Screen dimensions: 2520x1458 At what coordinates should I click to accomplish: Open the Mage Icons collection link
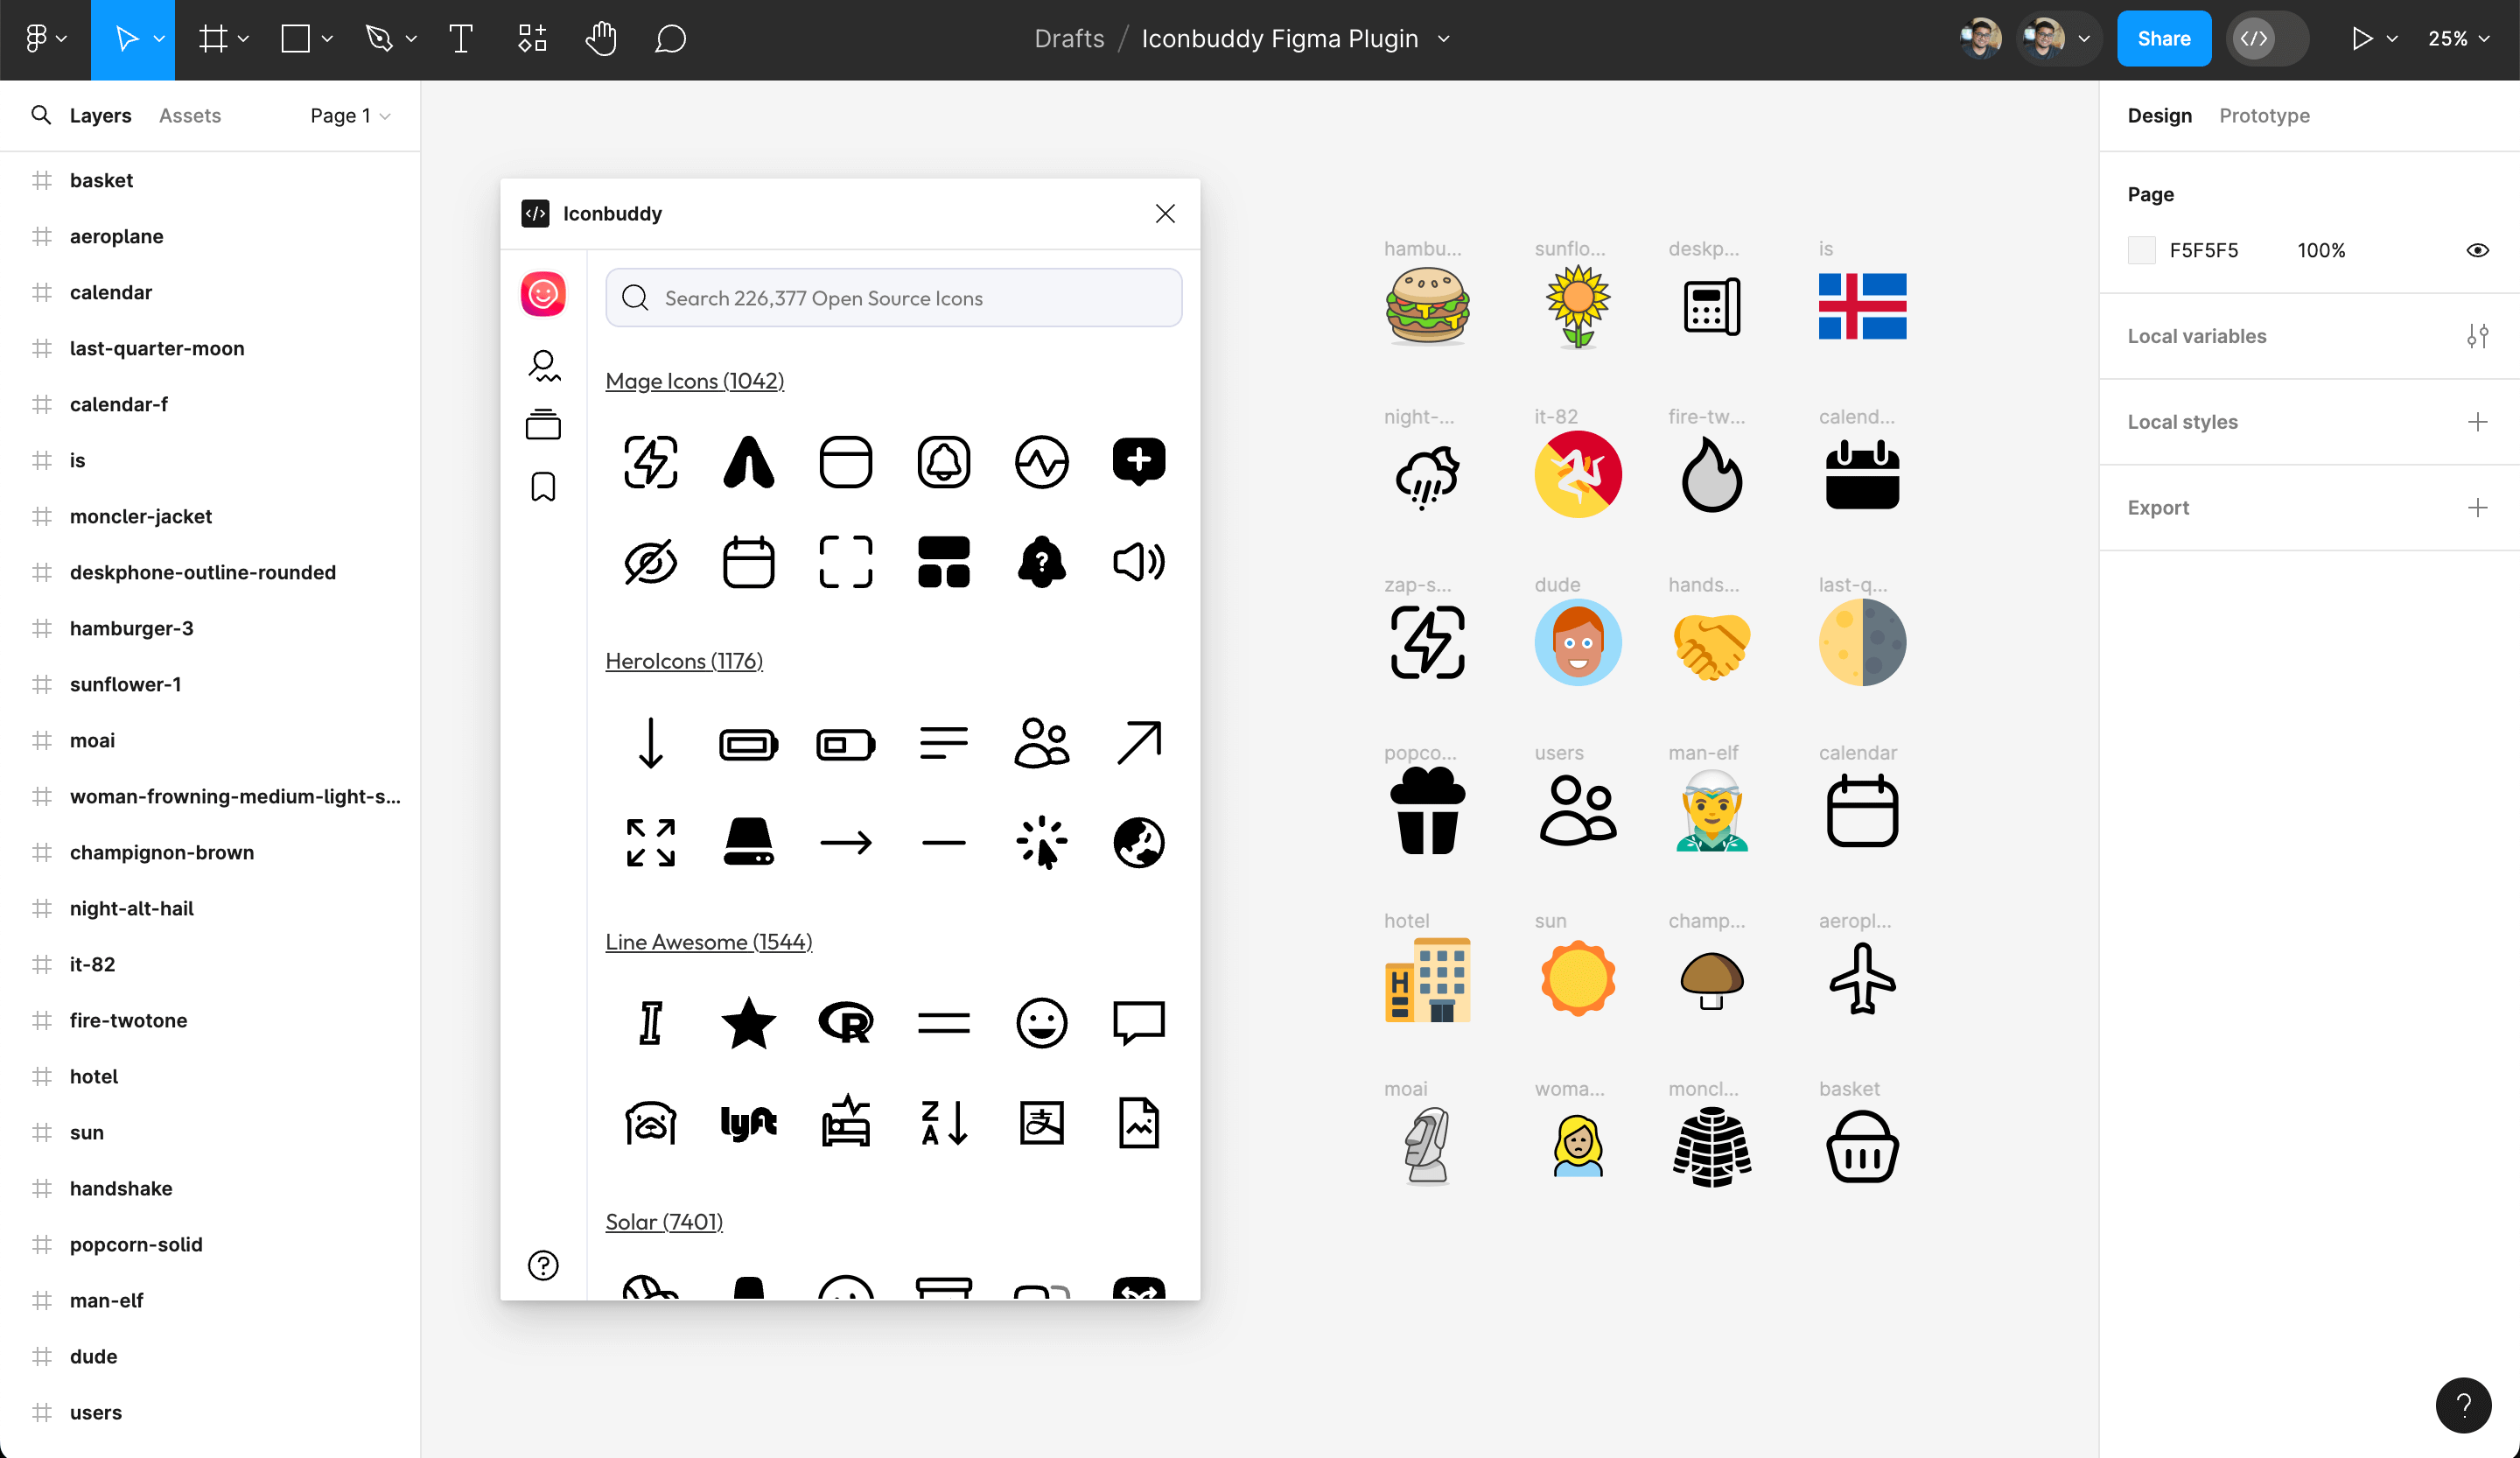pos(694,381)
